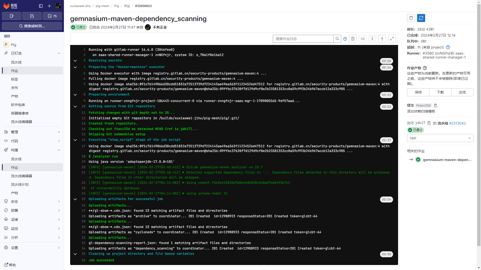481x270 pixels.
Task: Click the log search magnifier button
Action: coord(337,39)
